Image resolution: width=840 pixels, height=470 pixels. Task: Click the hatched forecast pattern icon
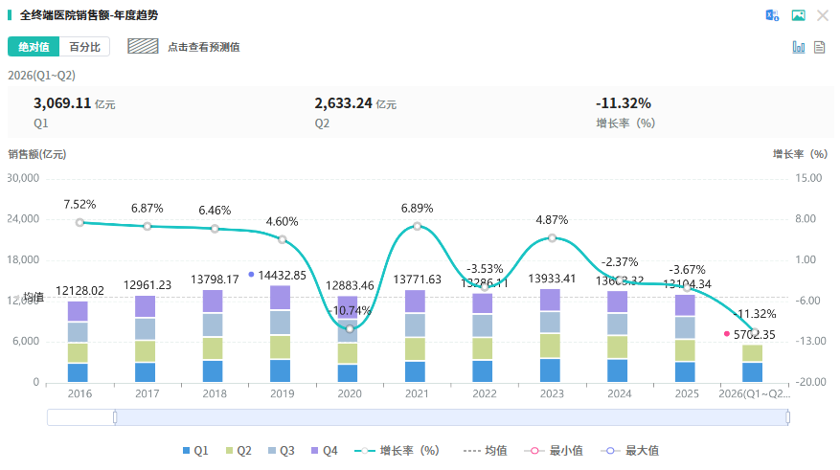143,47
